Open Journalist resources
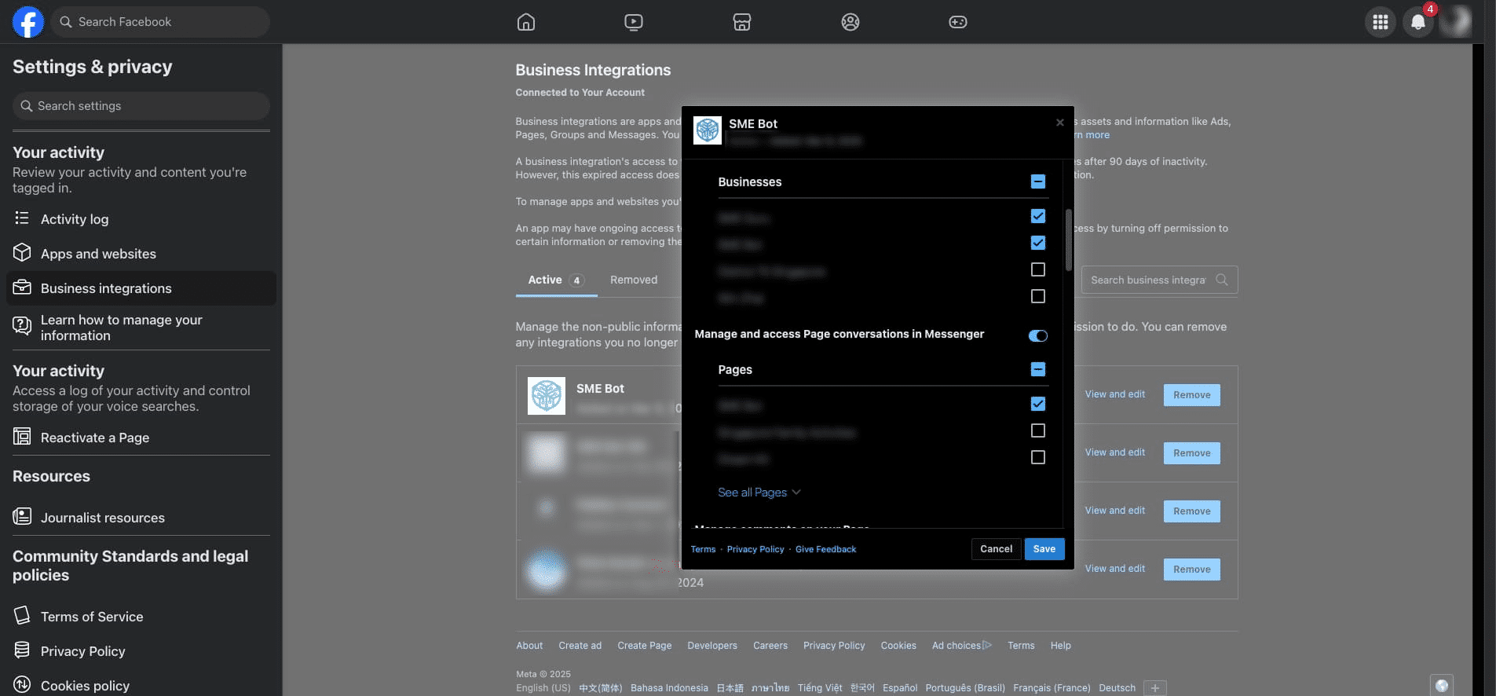1496x696 pixels. click(141, 518)
